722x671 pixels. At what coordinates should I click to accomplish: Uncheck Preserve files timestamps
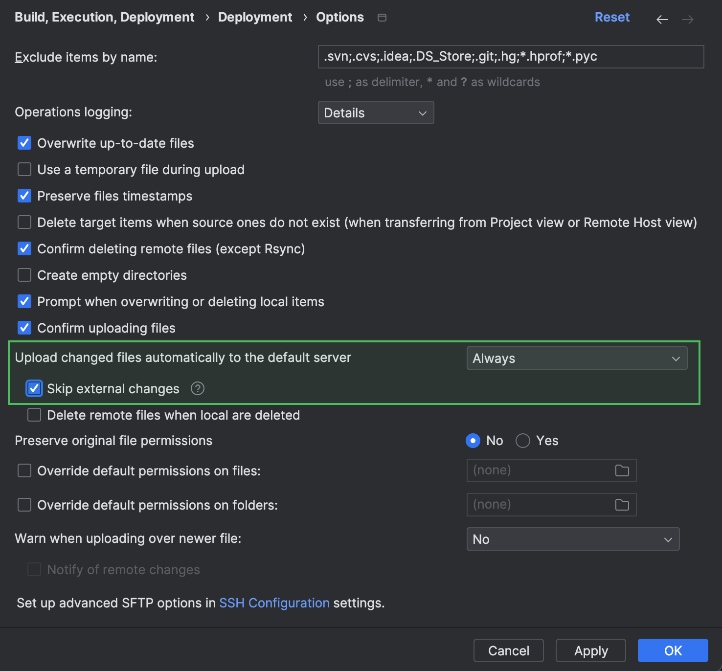tap(24, 196)
